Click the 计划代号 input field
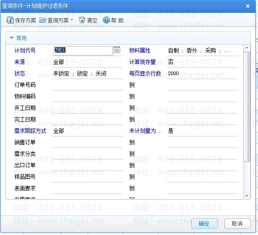Screen dimensions: 258x235 pos(83,50)
